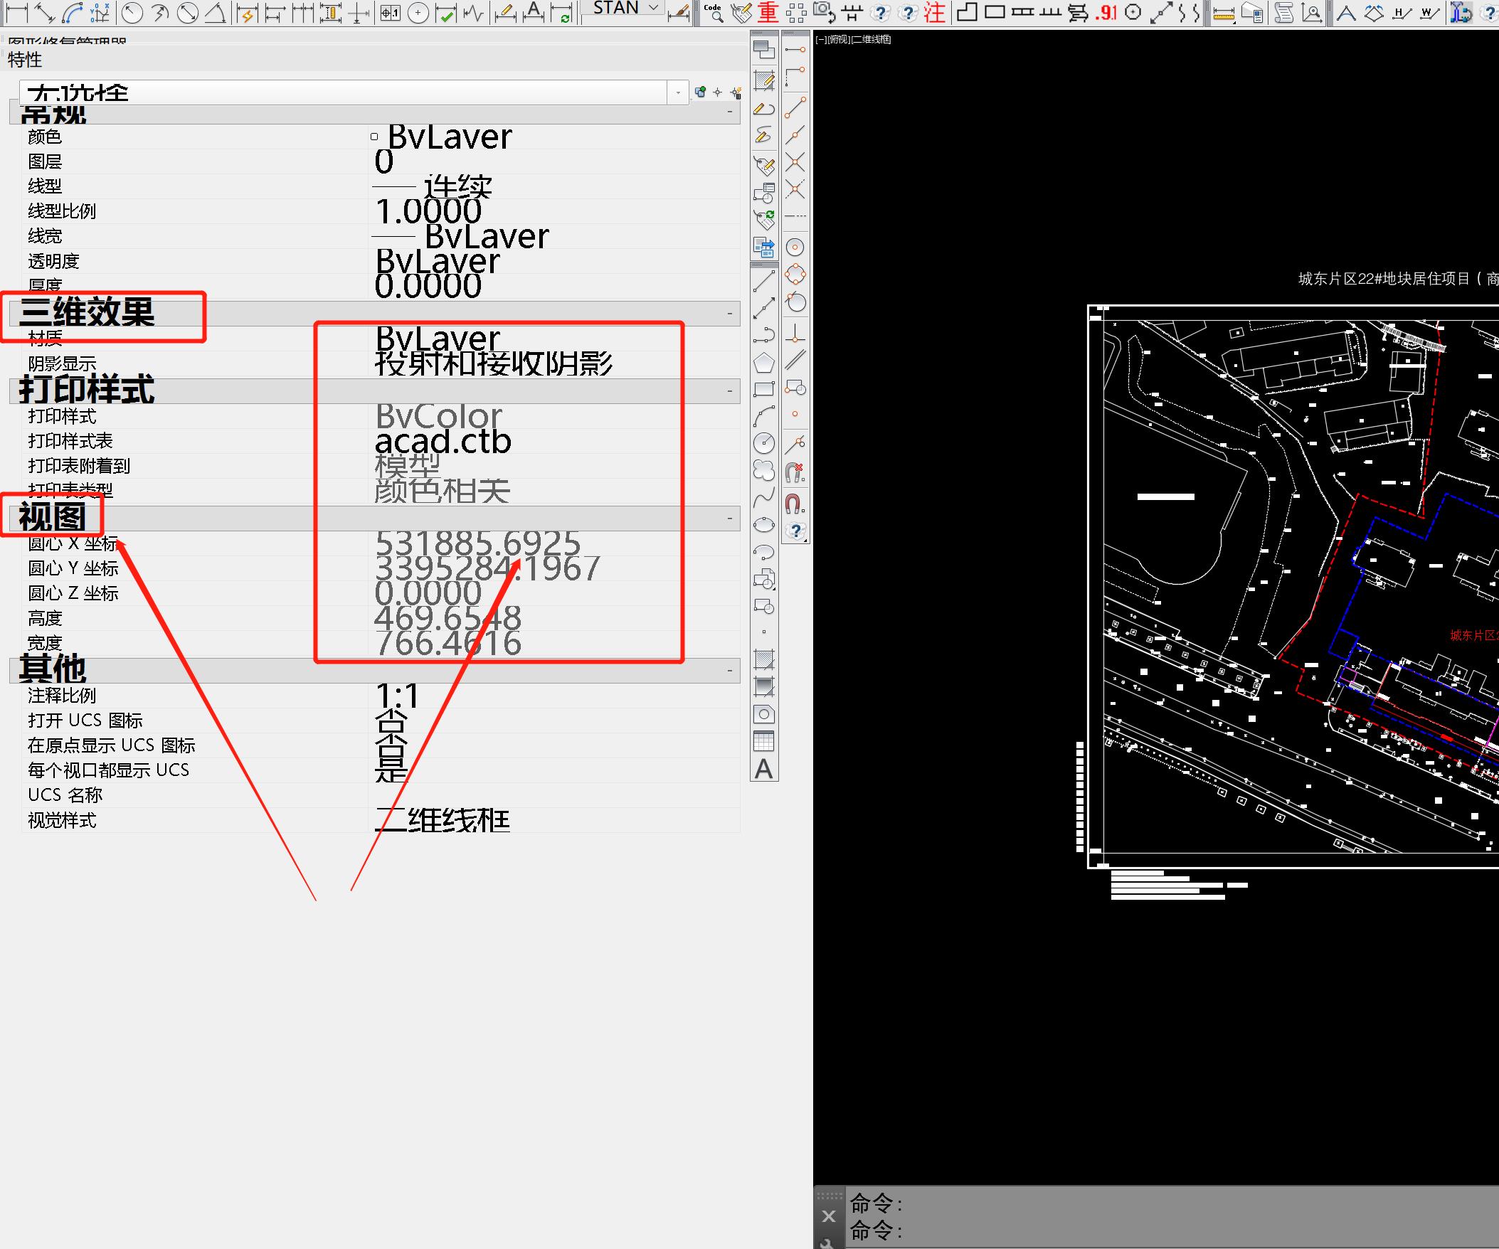Click the Select Objects icon in Properties
The width and height of the screenshot is (1499, 1249).
[x=718, y=92]
